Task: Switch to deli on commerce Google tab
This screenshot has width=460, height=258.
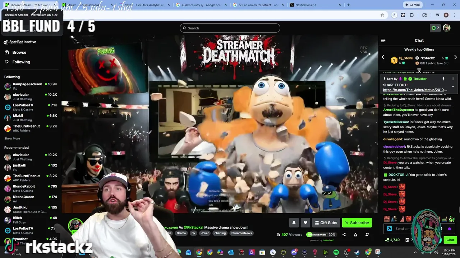Action: pos(257,5)
